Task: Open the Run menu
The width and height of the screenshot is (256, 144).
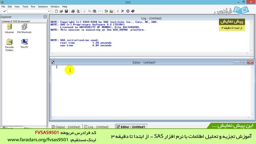Action: coord(33,7)
